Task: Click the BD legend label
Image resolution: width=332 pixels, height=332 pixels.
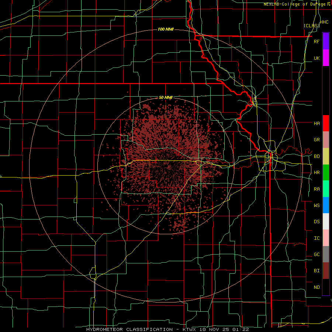Action: coord(317,156)
